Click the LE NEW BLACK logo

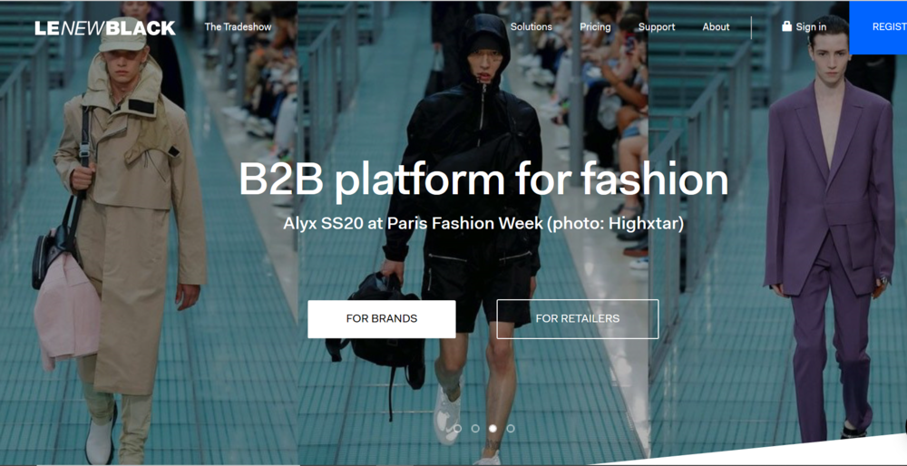(x=104, y=28)
